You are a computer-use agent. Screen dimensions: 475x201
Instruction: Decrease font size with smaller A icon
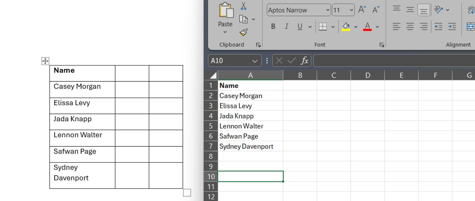[x=376, y=10]
